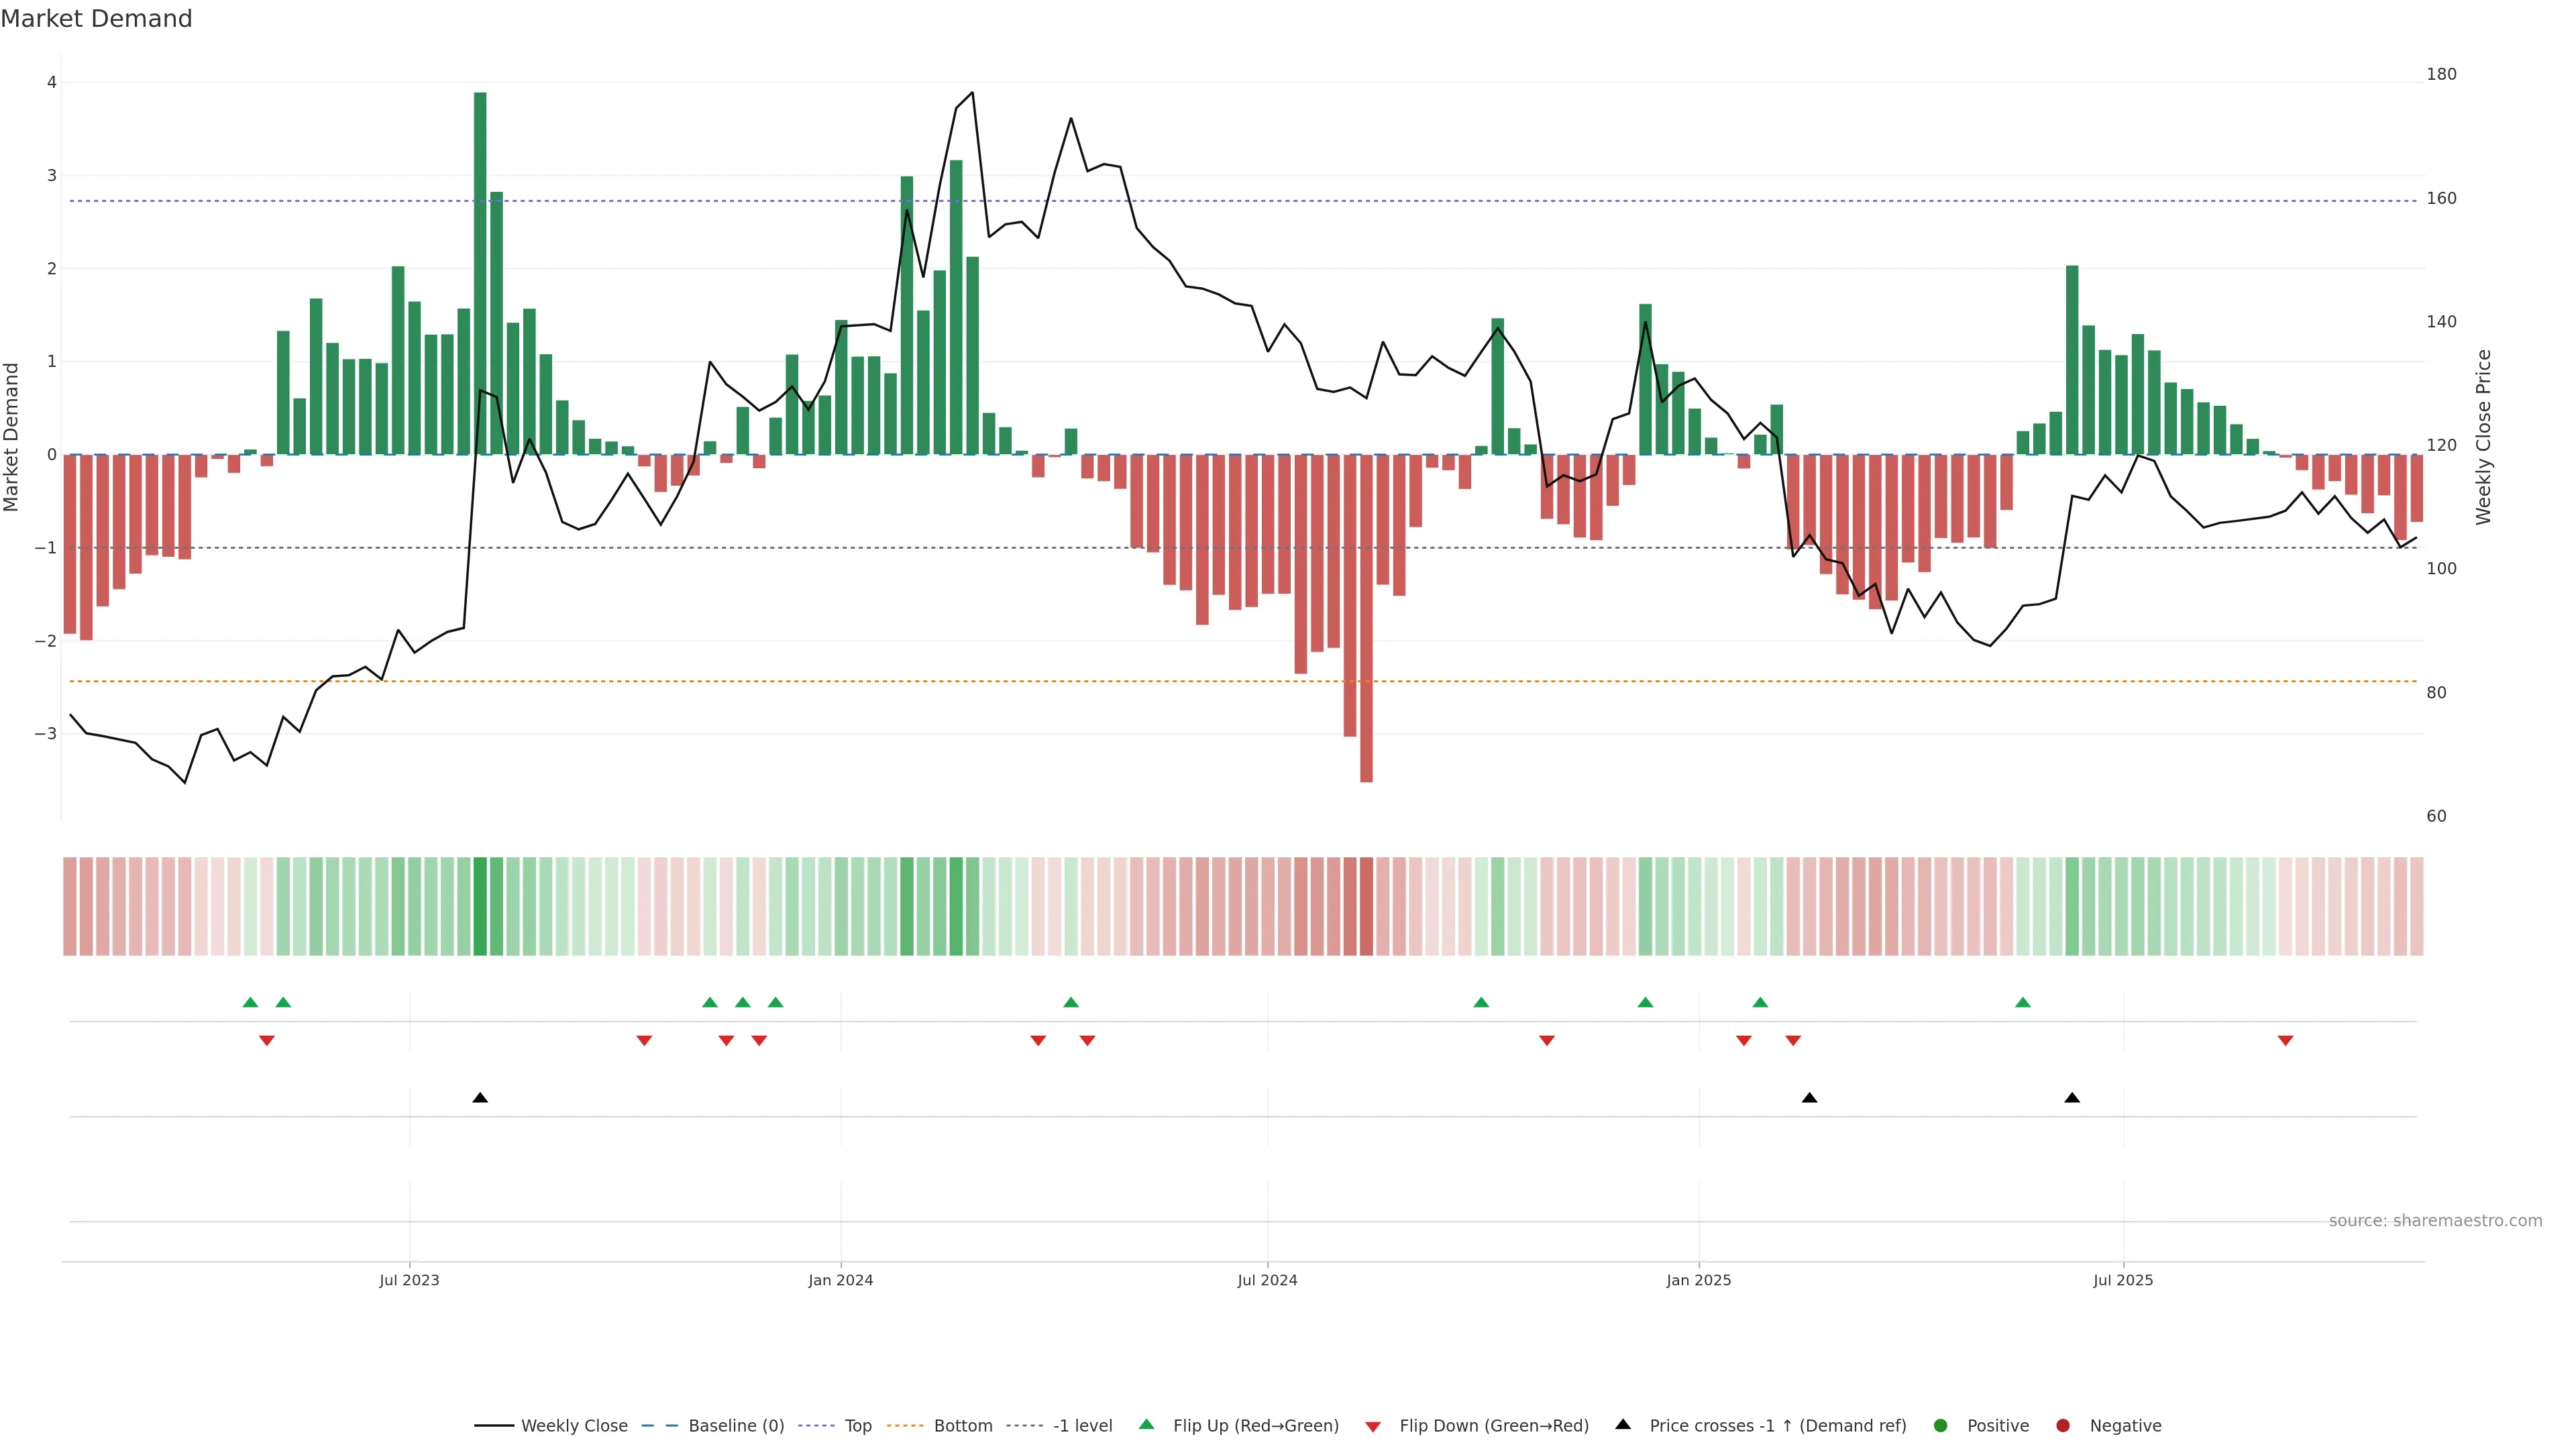Image resolution: width=2576 pixels, height=1449 pixels.
Task: Click the Jul 2025 axis label
Action: (2123, 1280)
